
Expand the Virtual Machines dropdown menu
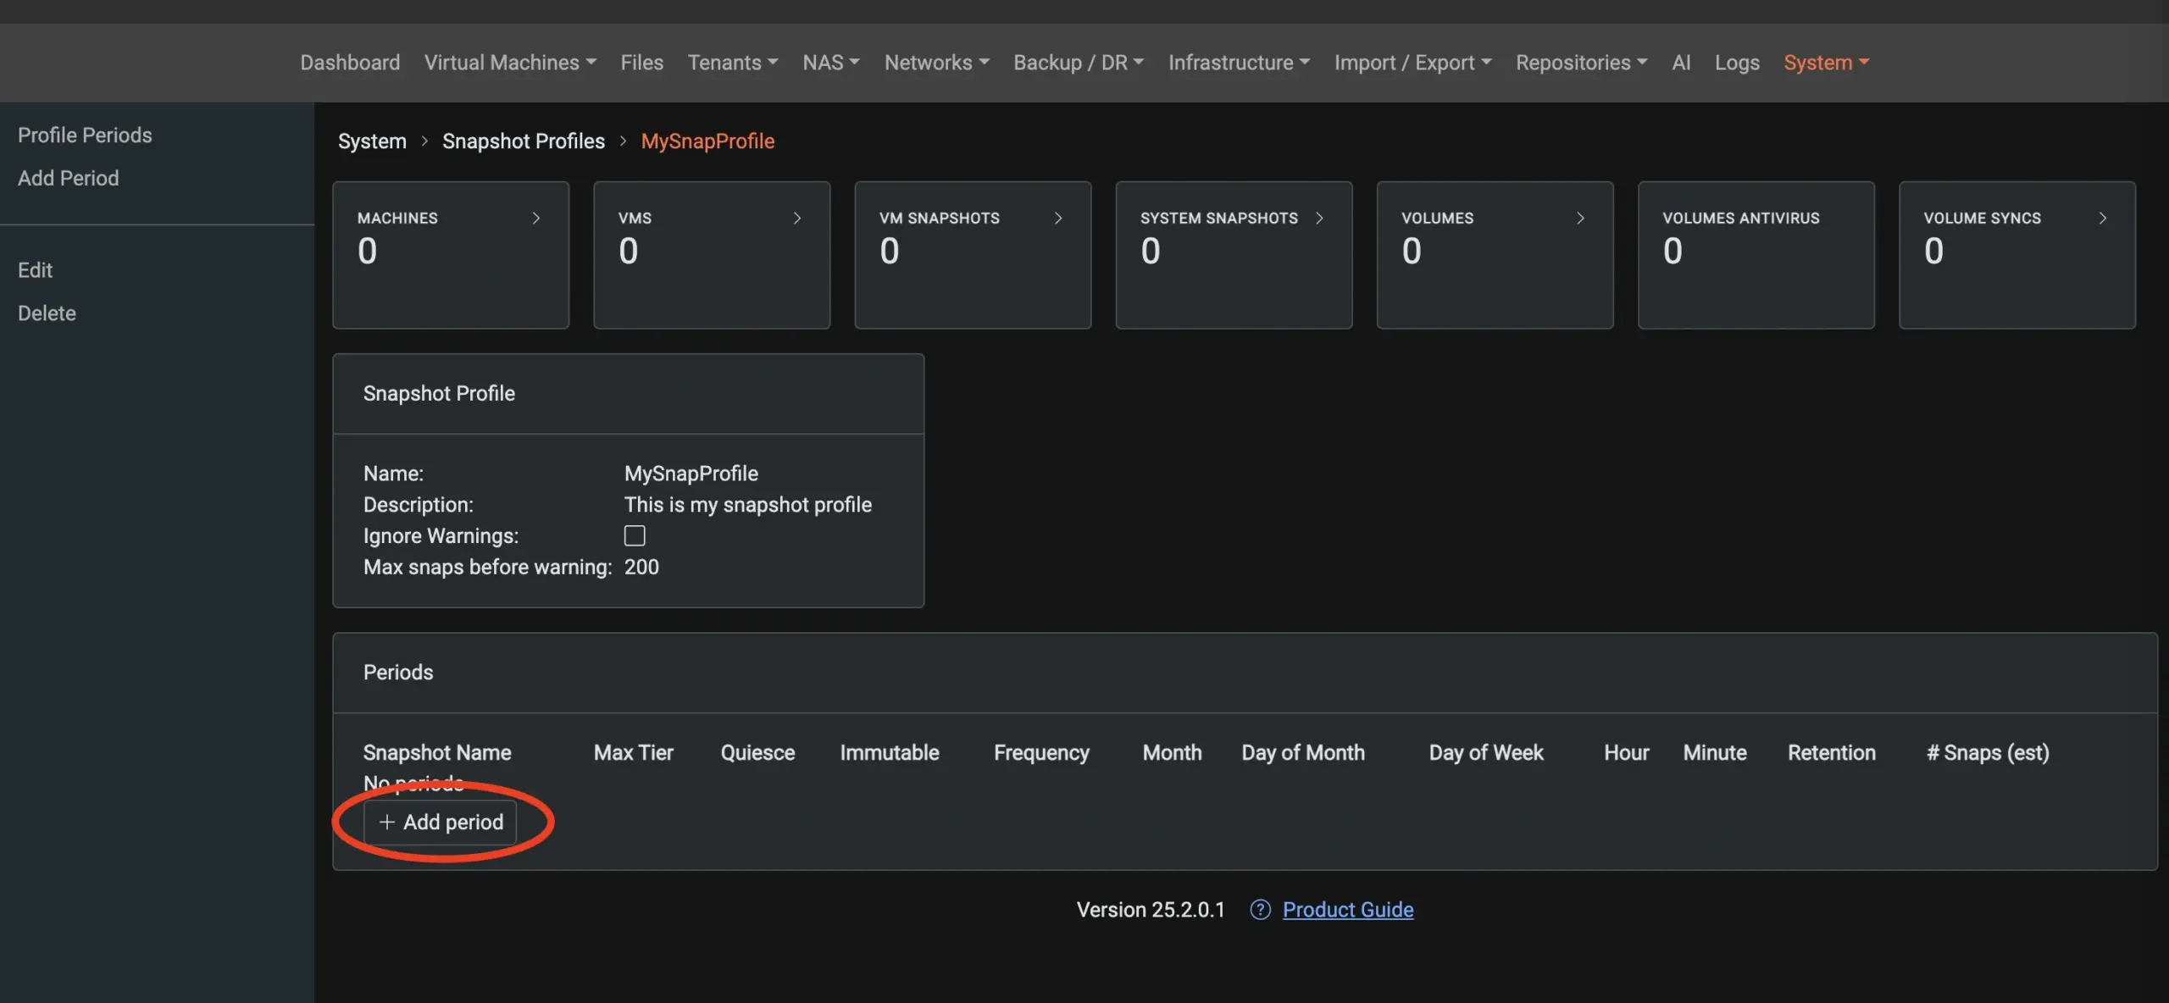pos(510,63)
